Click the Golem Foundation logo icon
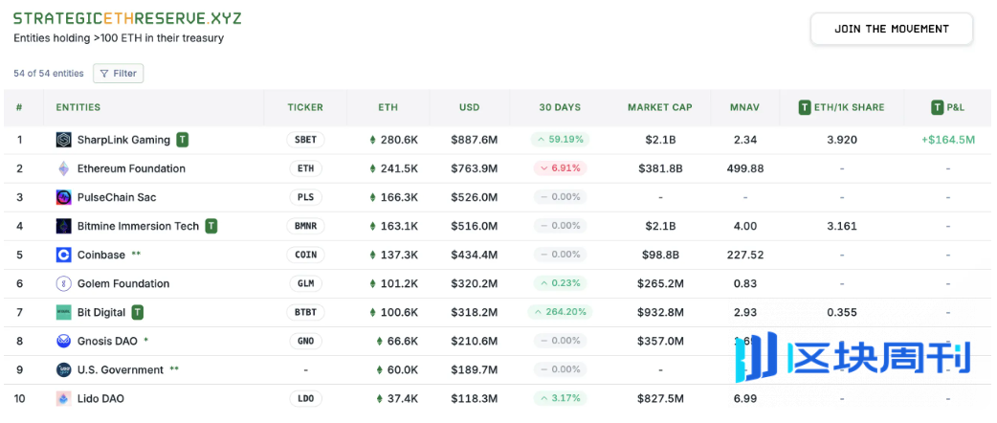Viewport: 997px width, 423px height. [x=64, y=283]
